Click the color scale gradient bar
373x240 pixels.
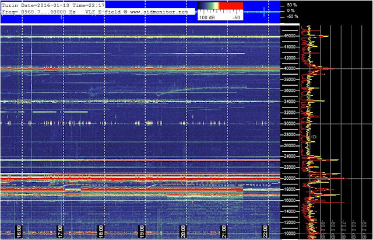tap(220, 6)
